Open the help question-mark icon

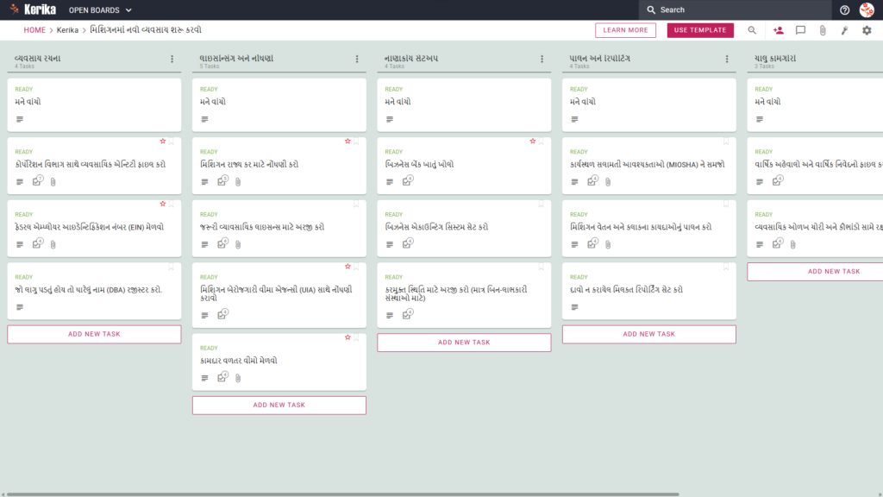844,9
